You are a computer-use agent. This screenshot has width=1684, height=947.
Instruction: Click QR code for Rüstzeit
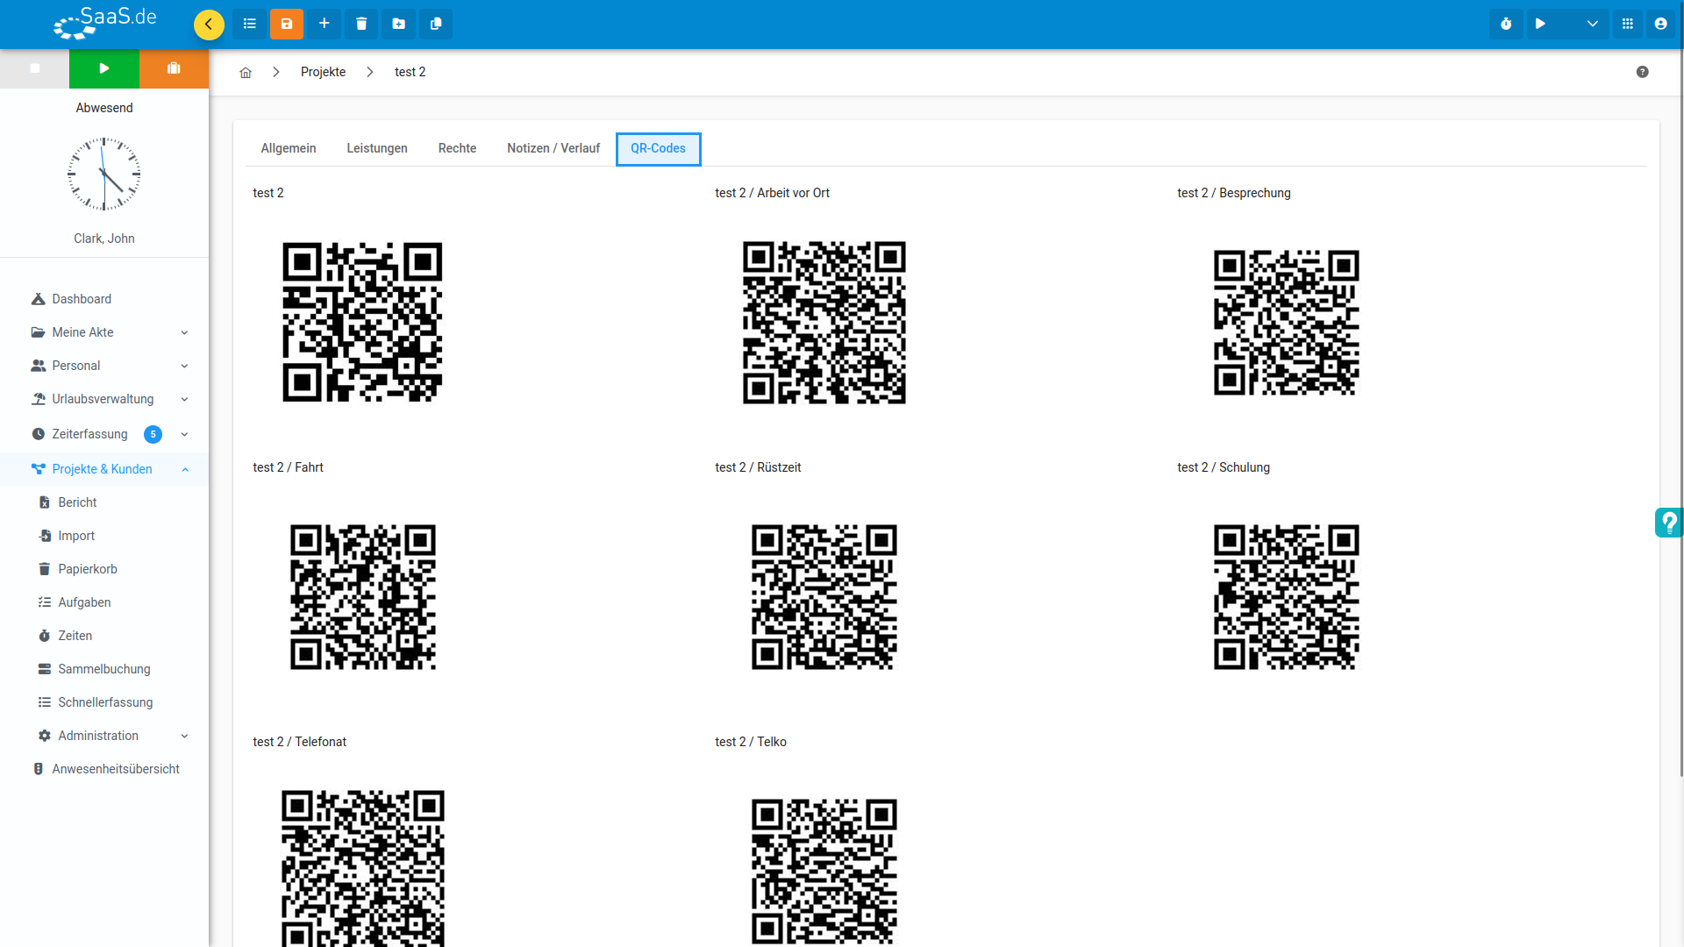824,597
